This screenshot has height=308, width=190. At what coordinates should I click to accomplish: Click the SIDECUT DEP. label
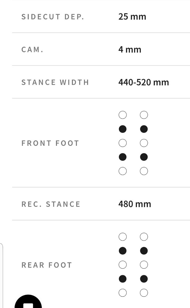[53, 17]
